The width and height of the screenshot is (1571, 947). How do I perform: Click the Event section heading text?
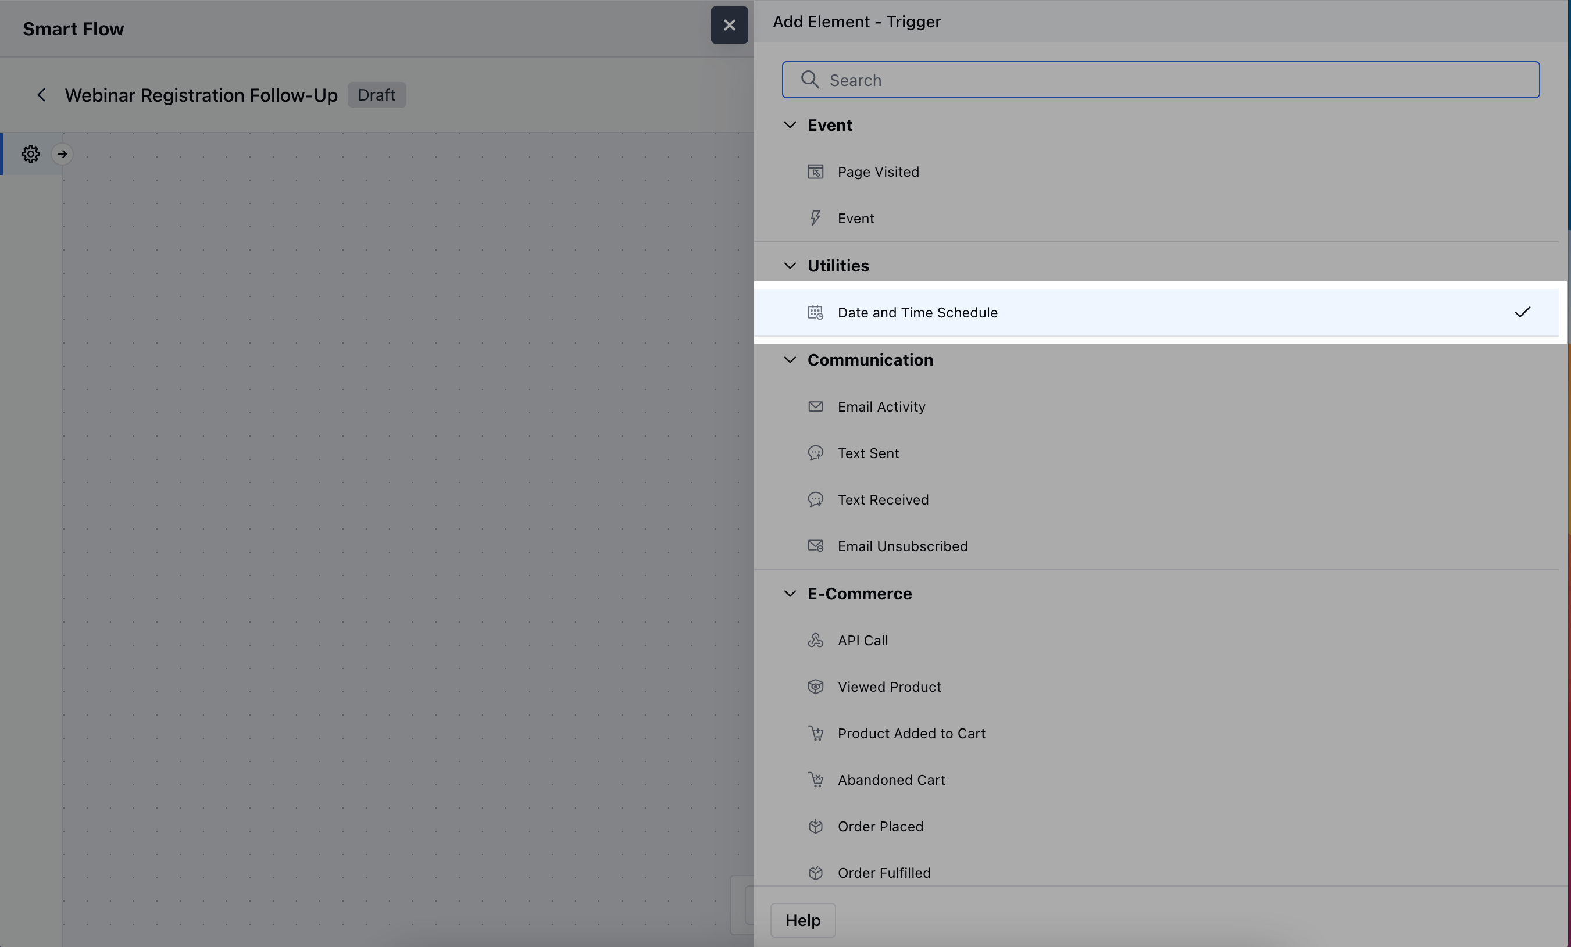pyautogui.click(x=830, y=126)
